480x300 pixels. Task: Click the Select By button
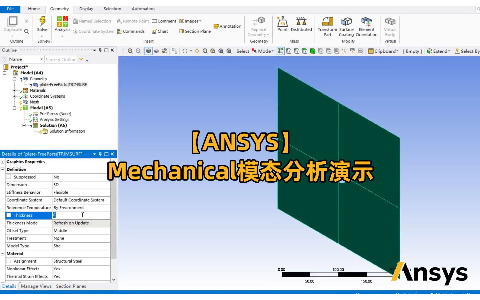467,51
